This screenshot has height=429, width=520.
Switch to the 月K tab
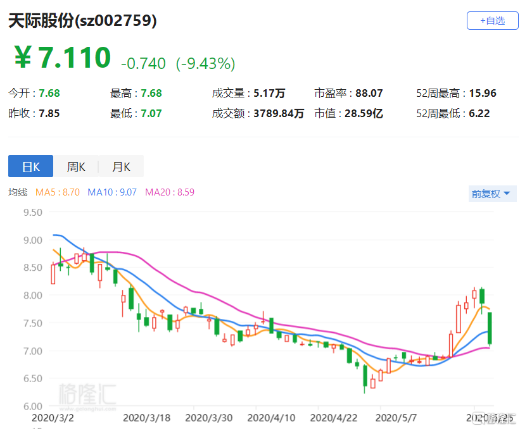(121, 166)
